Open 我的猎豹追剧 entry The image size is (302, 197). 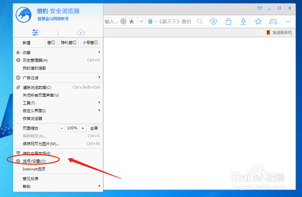tap(58, 68)
